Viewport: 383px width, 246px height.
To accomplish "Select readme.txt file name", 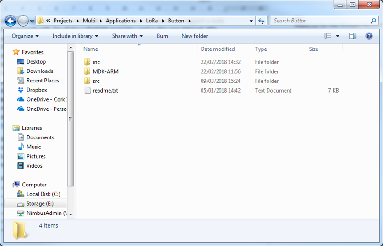I will [x=105, y=91].
